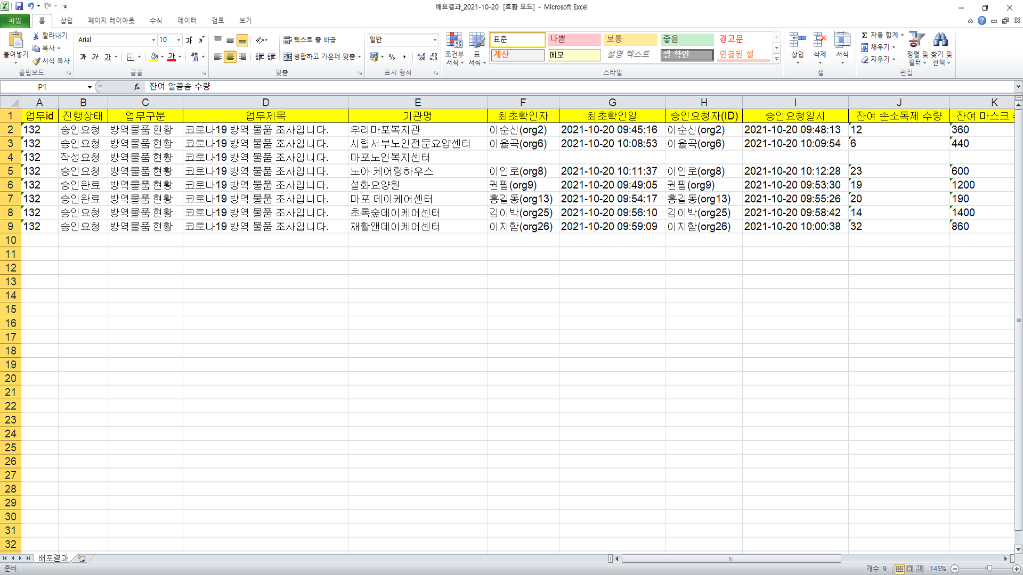This screenshot has width=1023, height=575.
Task: Click the decrease indent icon
Action: click(x=259, y=57)
